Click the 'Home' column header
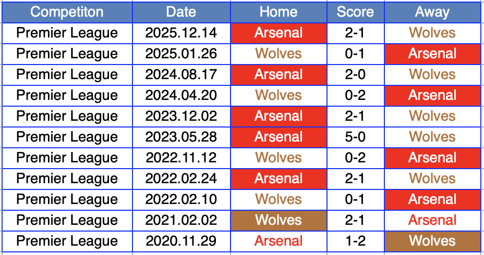484x255 pixels. tap(279, 12)
